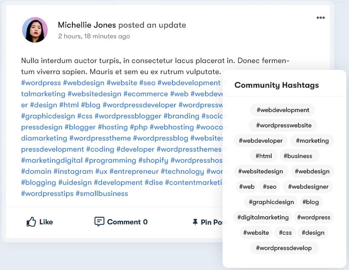Image resolution: width=349 pixels, height=270 pixels.
Task: Click the Like thumbs-up icon
Action: (31, 222)
